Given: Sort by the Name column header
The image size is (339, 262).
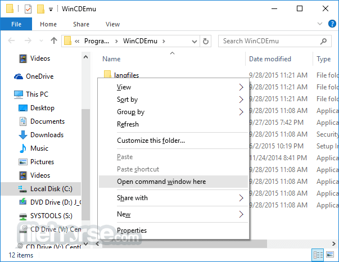Looking at the screenshot, I should 111,59.
